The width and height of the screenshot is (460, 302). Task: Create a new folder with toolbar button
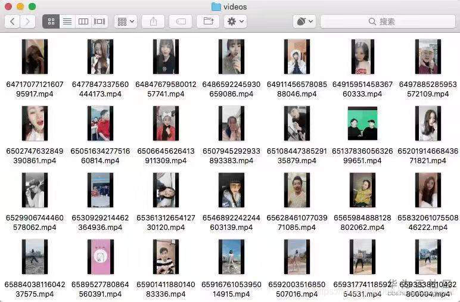click(208, 21)
